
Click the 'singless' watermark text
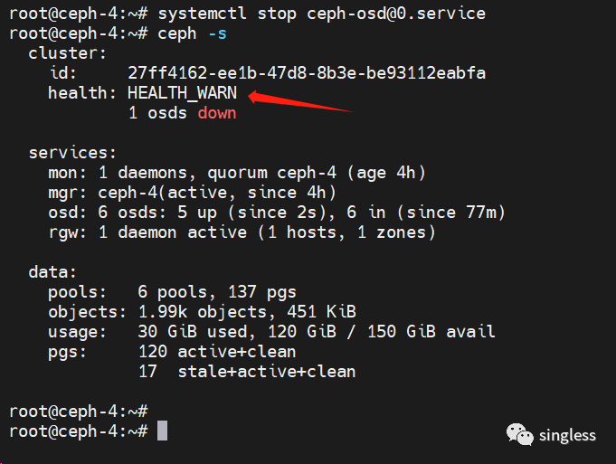click(567, 435)
